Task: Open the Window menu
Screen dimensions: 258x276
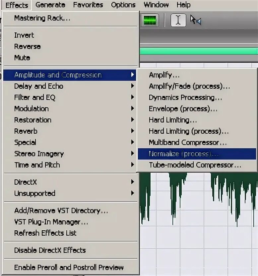Action: point(156,5)
